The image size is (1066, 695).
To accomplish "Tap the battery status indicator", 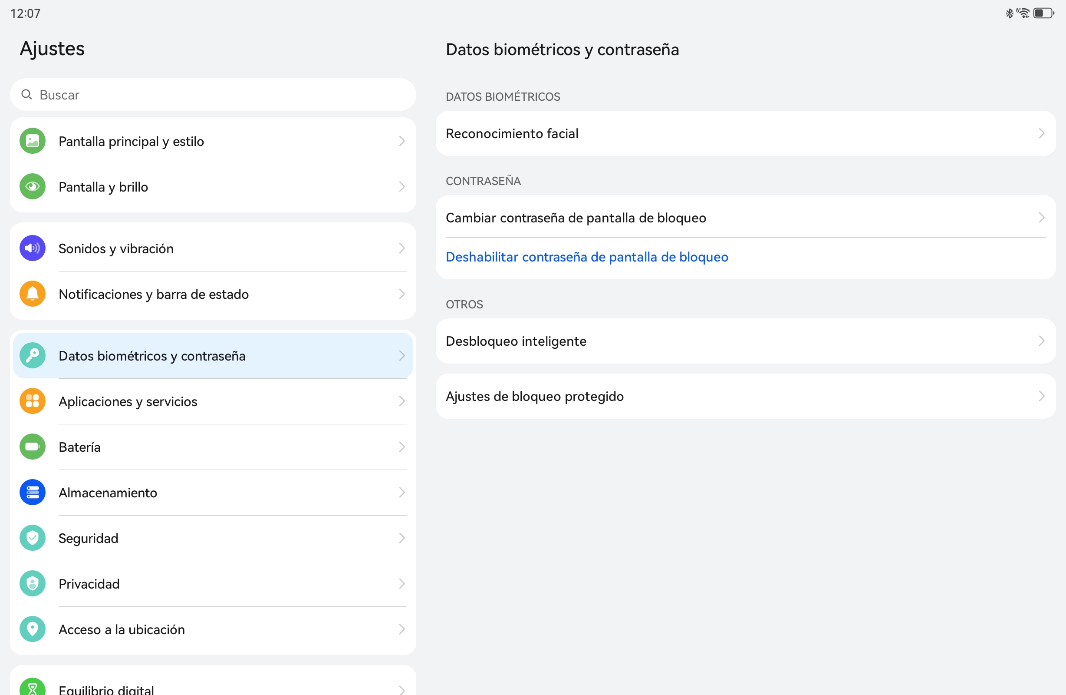I will pyautogui.click(x=1043, y=13).
